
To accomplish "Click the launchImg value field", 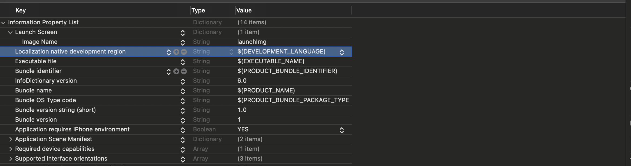I will [252, 42].
